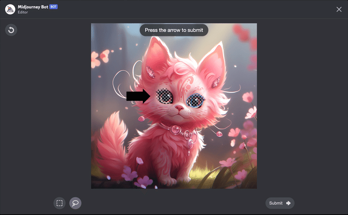Image resolution: width=348 pixels, height=215 pixels.
Task: Click the cat's pink nose in the image
Action: tap(179, 108)
